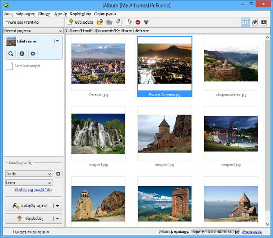Select the Yerevan.jpg thumbnail
This screenshot has height=238, width=273.
point(98,64)
